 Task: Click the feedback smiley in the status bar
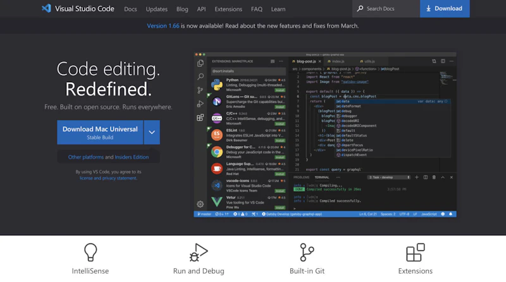click(443, 214)
